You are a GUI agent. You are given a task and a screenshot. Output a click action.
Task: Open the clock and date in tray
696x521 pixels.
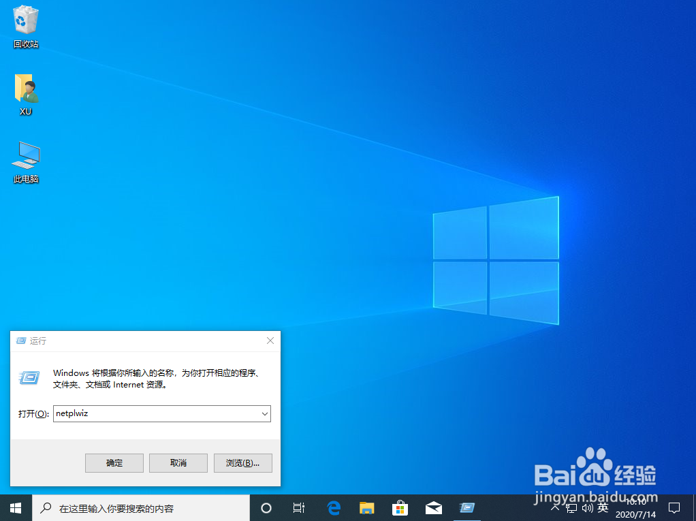pyautogui.click(x=635, y=507)
